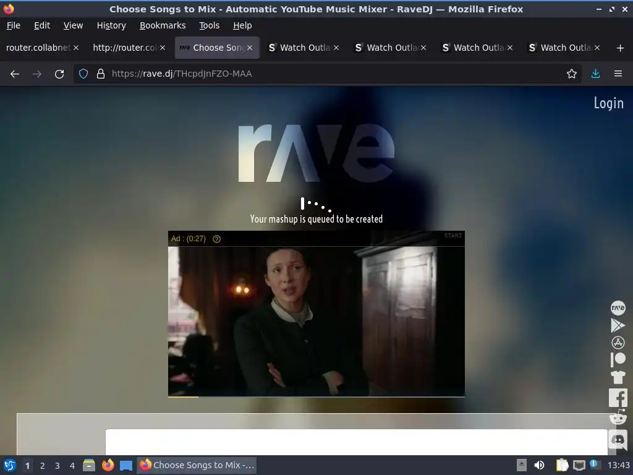Click the ad info question mark icon
The width and height of the screenshot is (633, 475).
coord(216,239)
